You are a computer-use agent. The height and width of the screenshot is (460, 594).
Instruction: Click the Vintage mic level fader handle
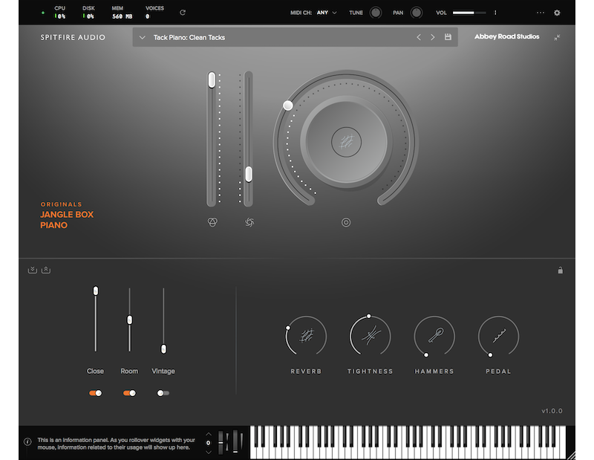(163, 349)
